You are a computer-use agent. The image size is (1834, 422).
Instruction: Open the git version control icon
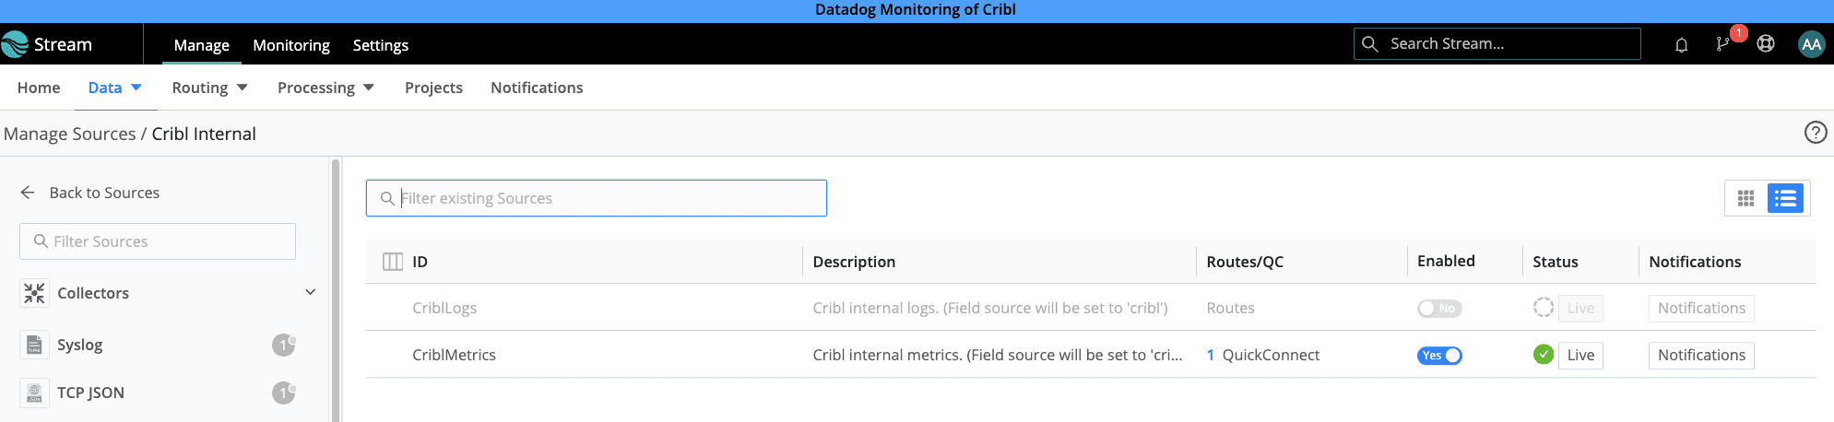(x=1722, y=44)
